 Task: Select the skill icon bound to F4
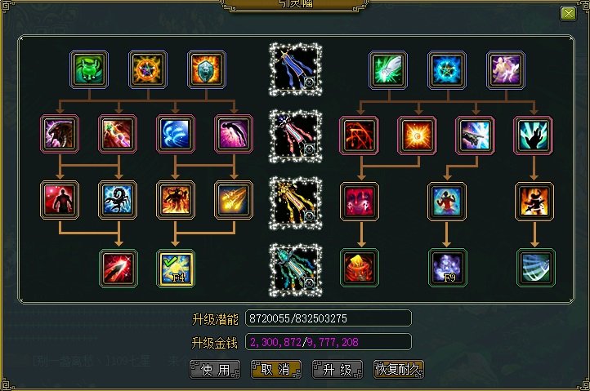click(176, 268)
